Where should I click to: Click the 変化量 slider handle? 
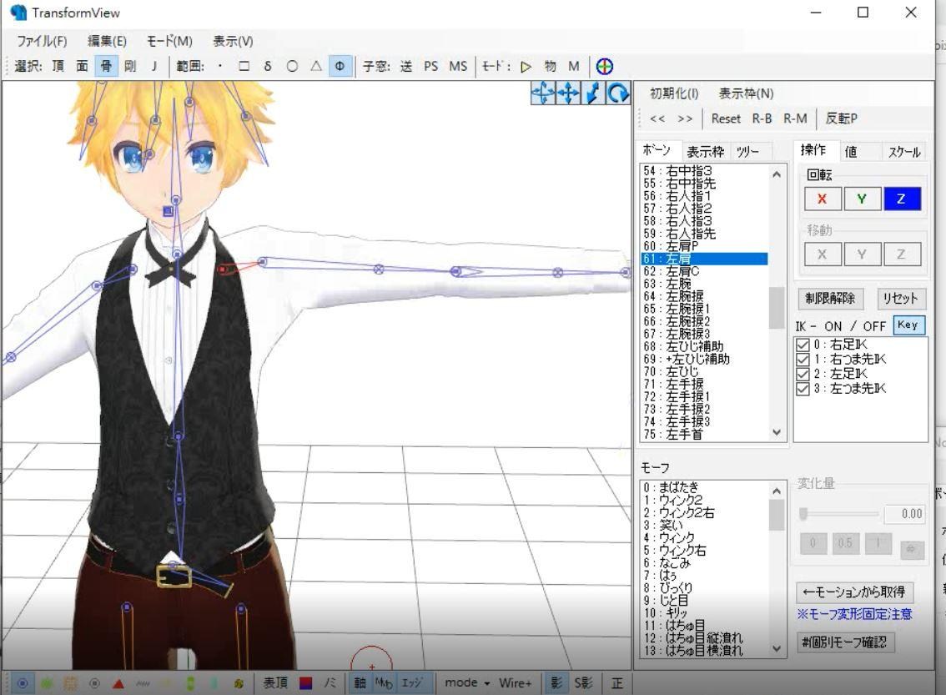point(803,515)
